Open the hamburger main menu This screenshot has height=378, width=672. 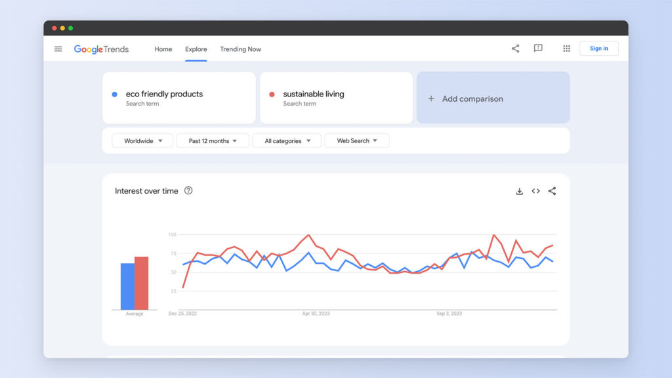tap(58, 49)
